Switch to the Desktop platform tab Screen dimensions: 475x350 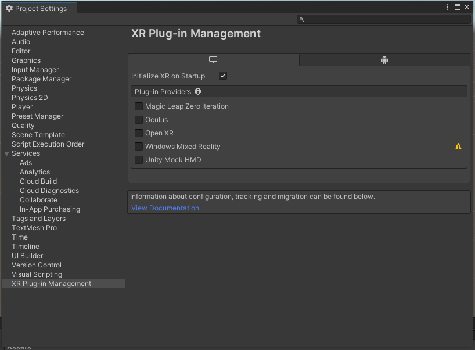click(214, 60)
